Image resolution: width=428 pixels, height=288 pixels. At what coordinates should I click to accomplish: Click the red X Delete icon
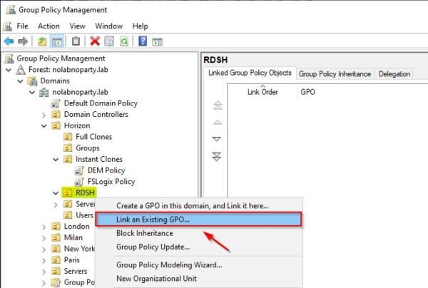pyautogui.click(x=95, y=41)
